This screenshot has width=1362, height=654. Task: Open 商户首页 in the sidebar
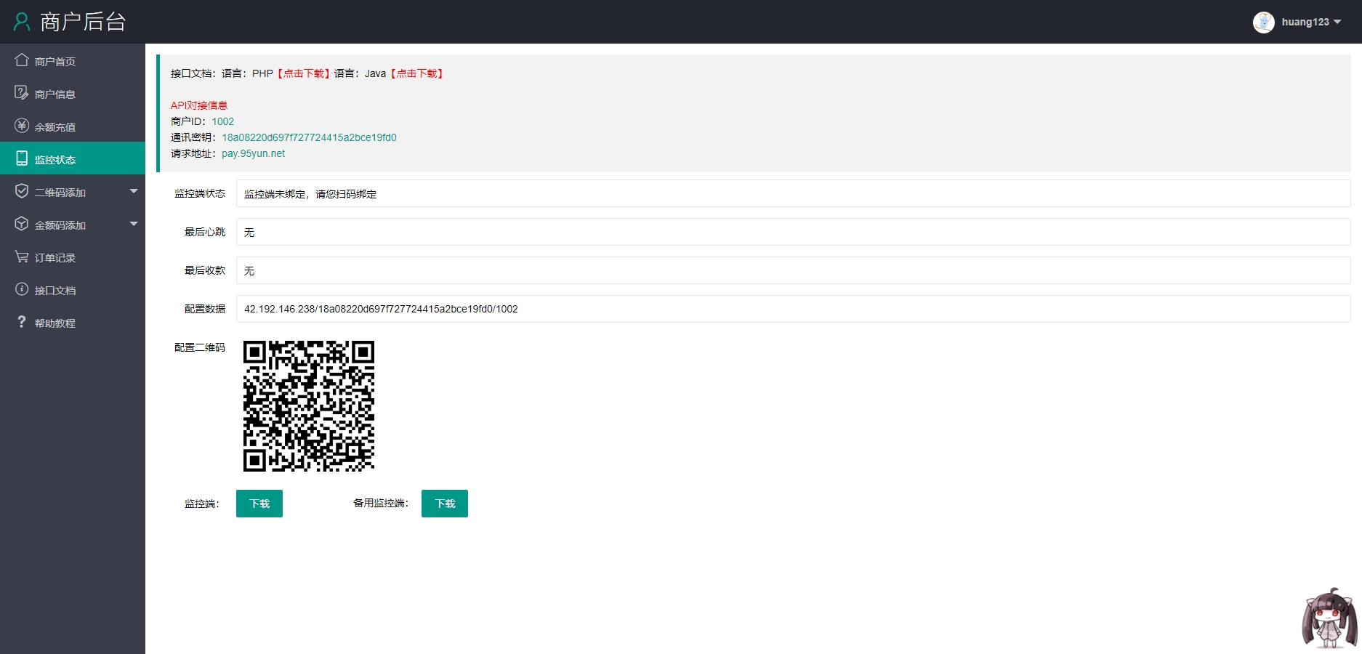[x=73, y=61]
